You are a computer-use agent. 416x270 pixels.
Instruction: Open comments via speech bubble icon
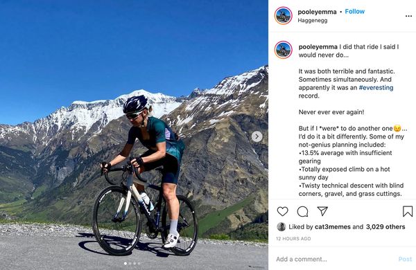click(302, 211)
